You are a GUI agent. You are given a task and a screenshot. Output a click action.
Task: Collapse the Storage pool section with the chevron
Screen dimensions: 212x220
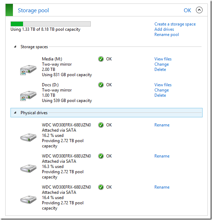[199, 10]
